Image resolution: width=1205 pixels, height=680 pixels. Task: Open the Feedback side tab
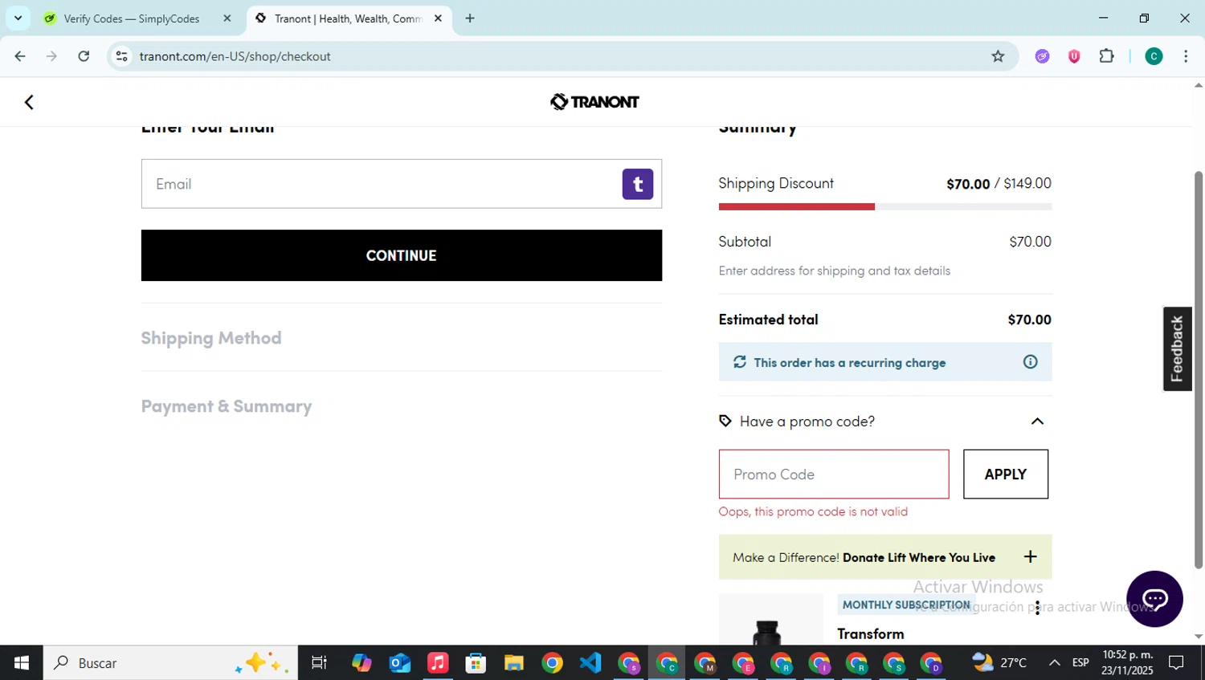[x=1177, y=348]
